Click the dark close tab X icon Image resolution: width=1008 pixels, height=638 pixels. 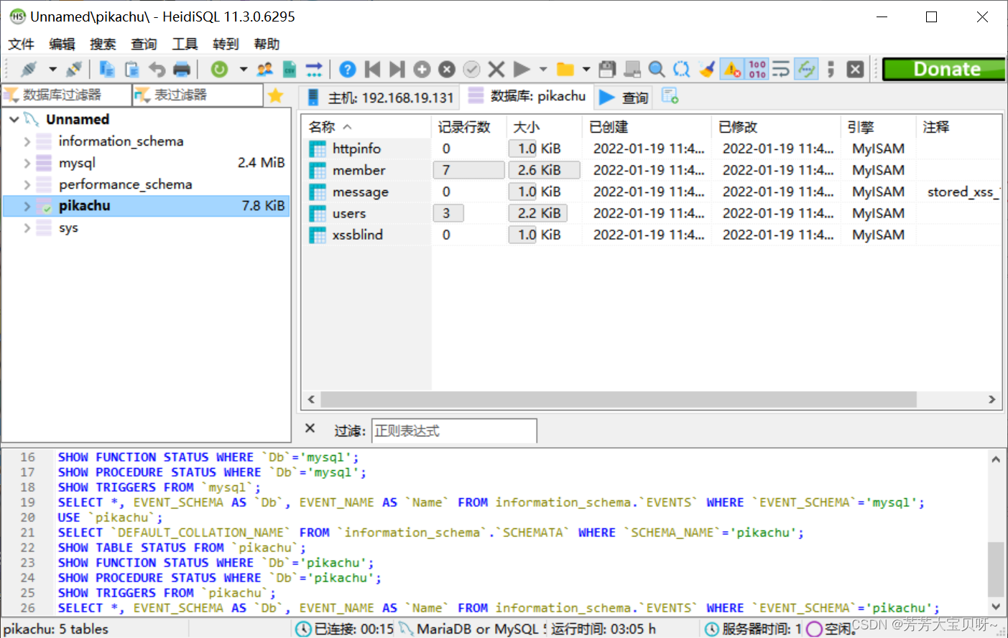point(855,69)
